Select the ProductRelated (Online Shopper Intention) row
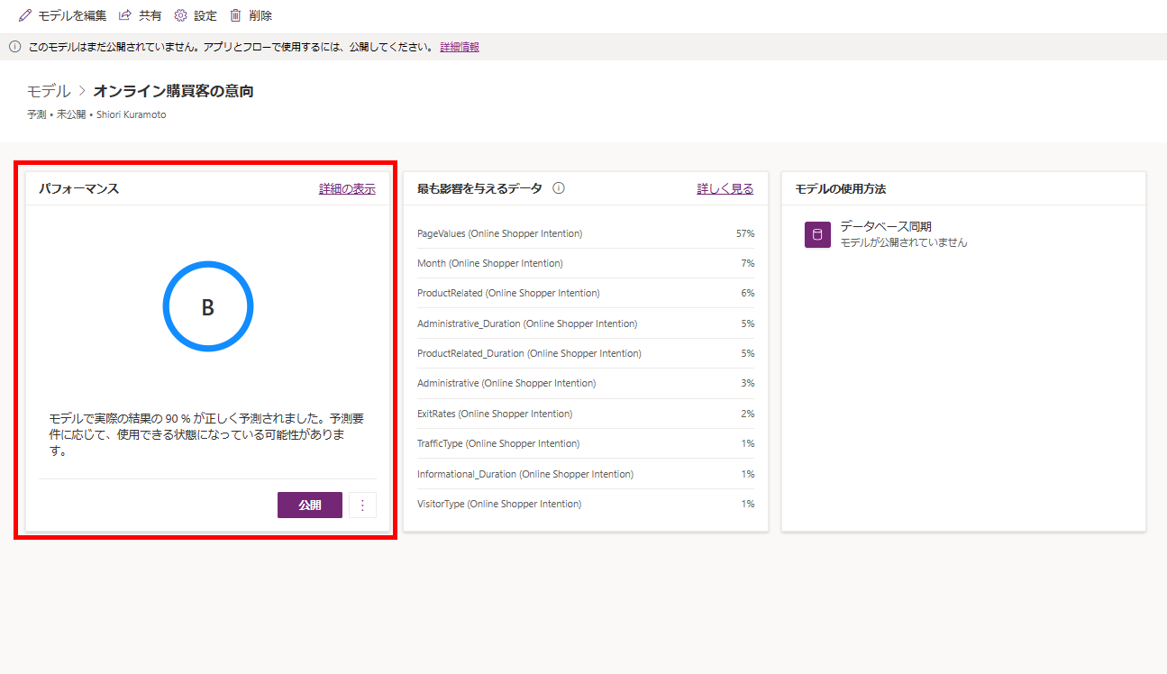 586,293
